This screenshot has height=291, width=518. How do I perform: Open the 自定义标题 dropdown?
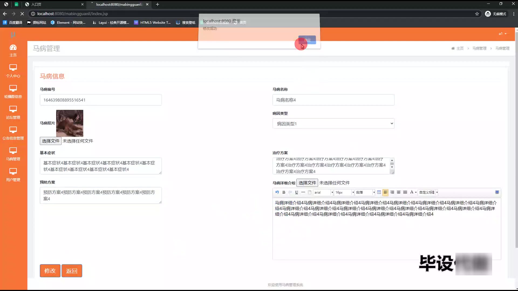[428, 192]
